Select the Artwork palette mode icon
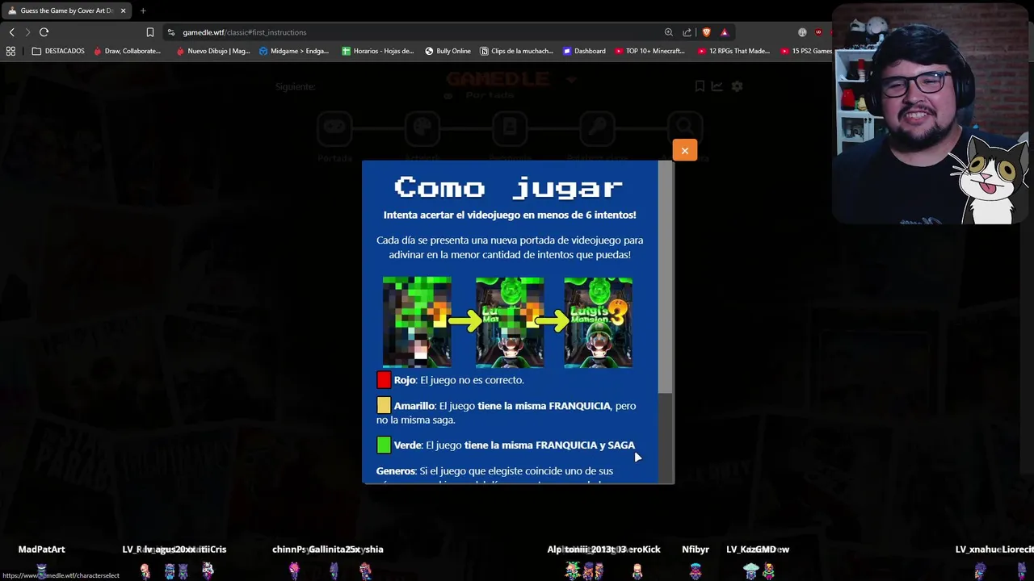1034x581 pixels. (x=422, y=127)
